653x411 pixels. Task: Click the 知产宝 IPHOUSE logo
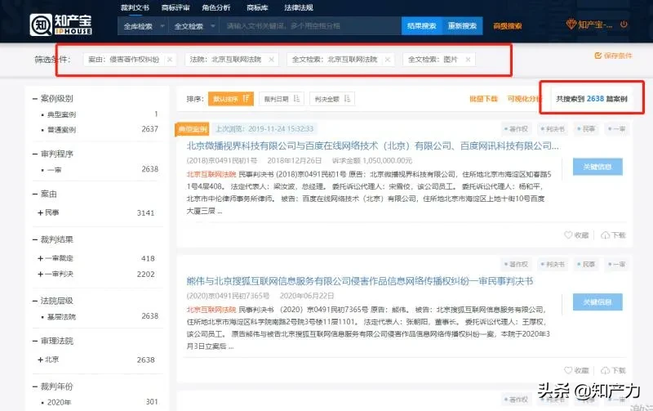(x=61, y=25)
